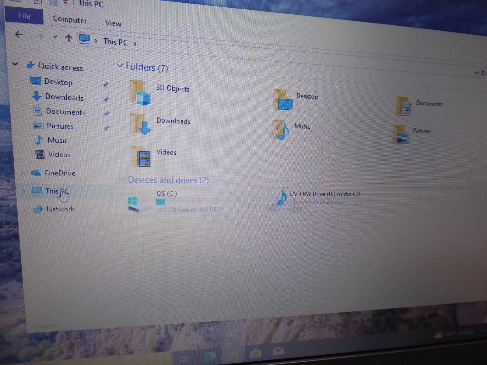Open Task View on the taskbar
The width and height of the screenshot is (487, 365).
184,359
